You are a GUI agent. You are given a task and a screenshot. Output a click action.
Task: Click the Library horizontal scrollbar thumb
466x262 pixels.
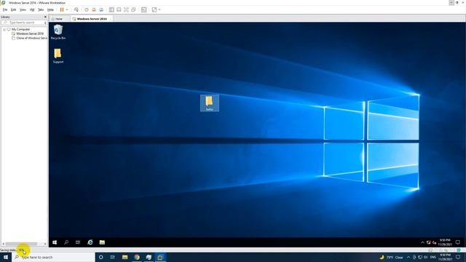point(21,244)
